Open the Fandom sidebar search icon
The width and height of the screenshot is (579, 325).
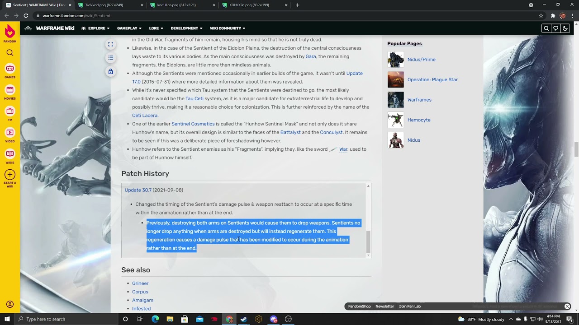10,53
